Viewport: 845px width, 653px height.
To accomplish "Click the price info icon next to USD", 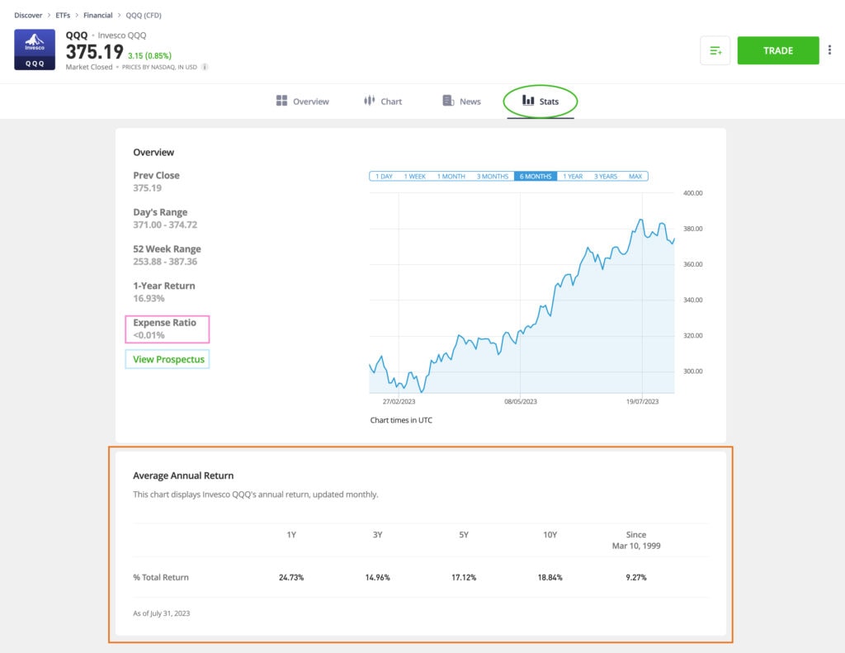I will 205,67.
